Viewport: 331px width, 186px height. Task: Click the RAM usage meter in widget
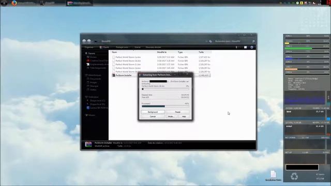(305, 115)
